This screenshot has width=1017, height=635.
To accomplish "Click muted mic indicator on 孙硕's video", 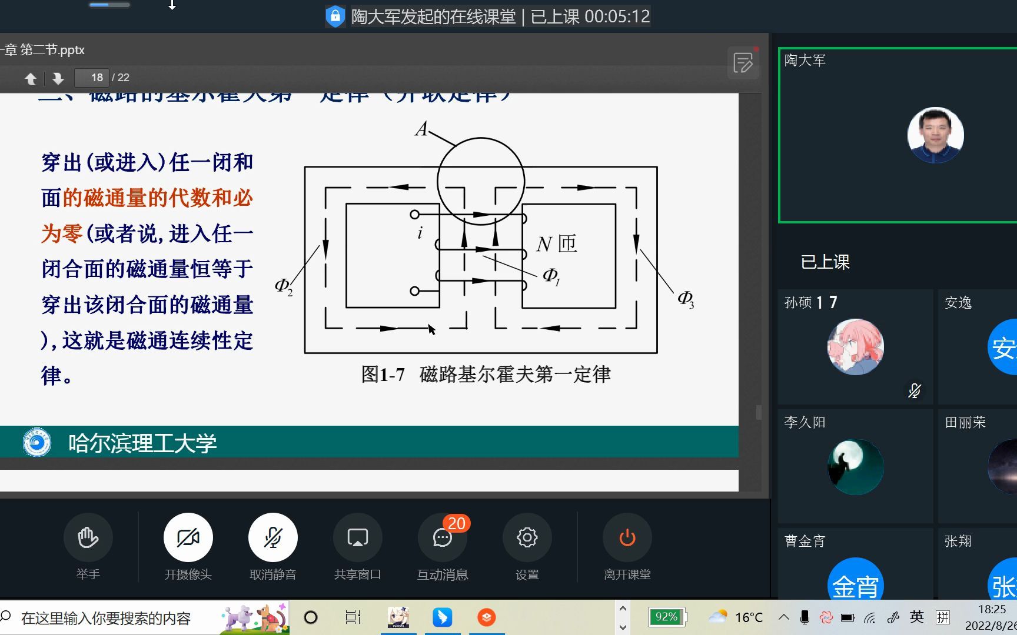I will click(914, 390).
